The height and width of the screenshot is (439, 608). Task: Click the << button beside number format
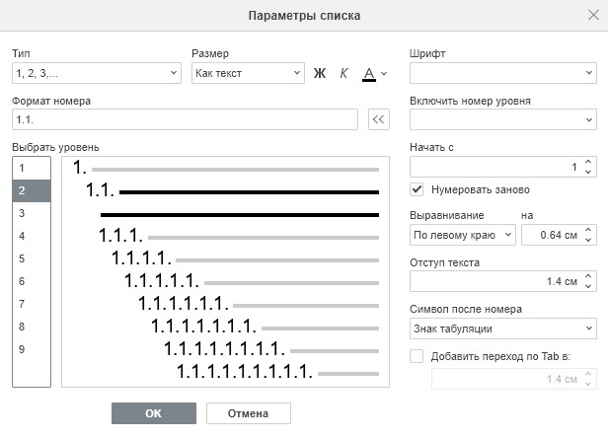379,119
